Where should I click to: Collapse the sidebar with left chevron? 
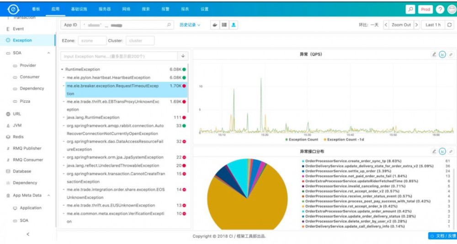coord(28,234)
